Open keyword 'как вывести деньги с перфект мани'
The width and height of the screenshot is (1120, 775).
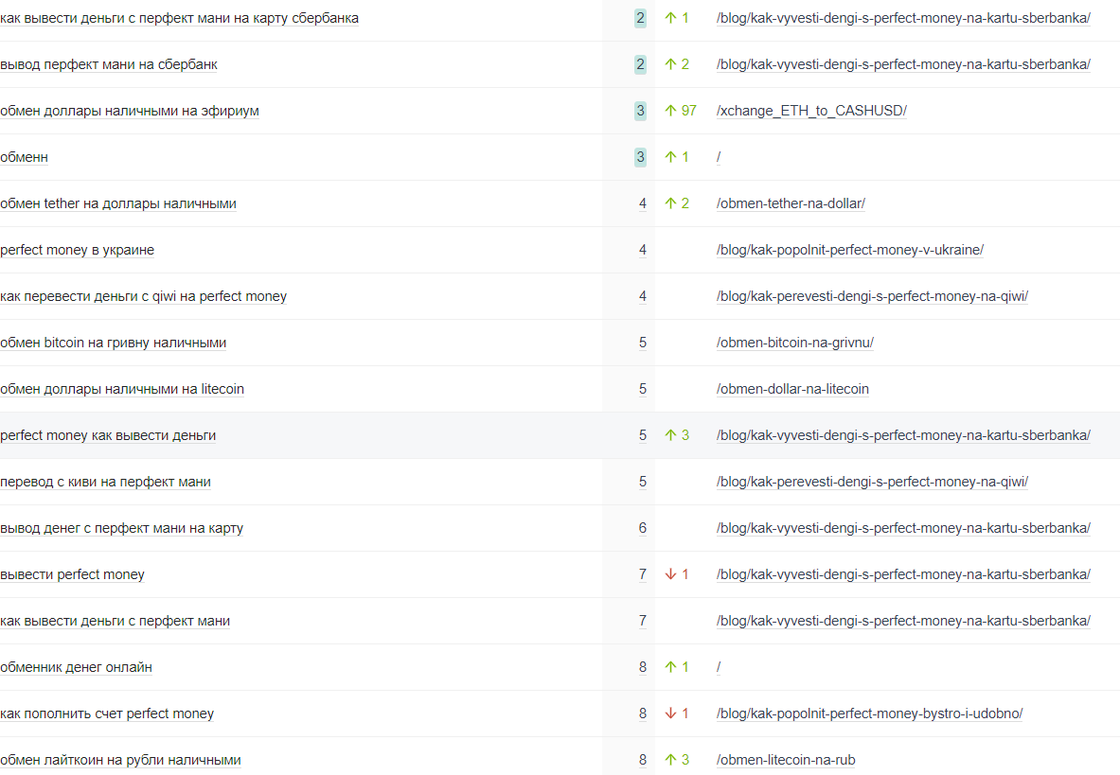115,621
